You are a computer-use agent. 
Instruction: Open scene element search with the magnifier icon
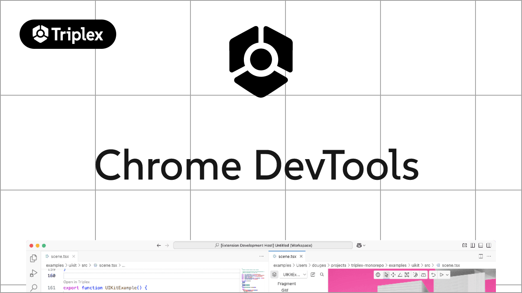322,274
